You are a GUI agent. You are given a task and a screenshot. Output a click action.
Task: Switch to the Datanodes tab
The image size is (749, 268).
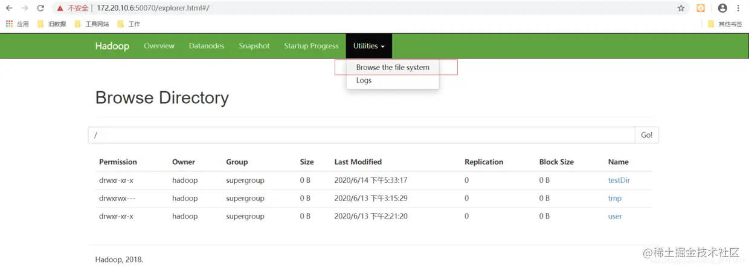[x=207, y=46]
